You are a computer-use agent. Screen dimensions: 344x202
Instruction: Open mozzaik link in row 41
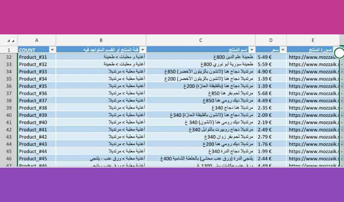click(x=313, y=122)
